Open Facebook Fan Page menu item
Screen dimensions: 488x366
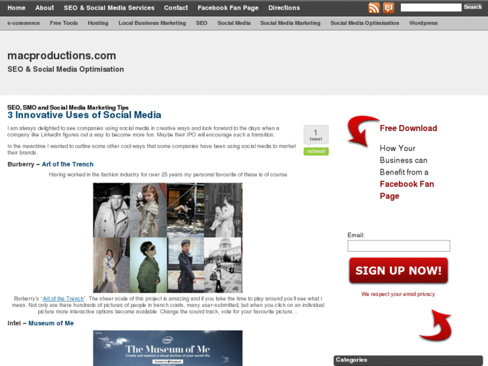pyautogui.click(x=228, y=8)
